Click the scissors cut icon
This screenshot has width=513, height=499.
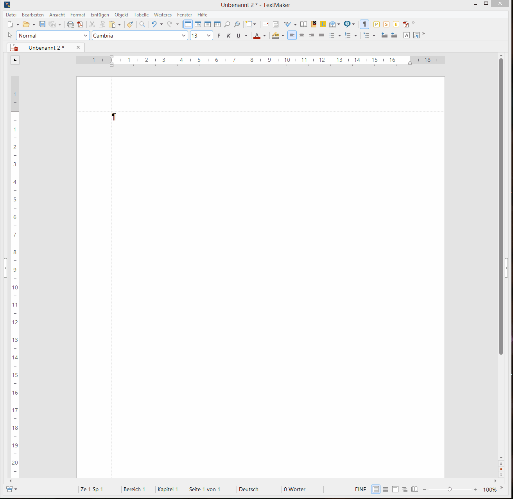[92, 24]
